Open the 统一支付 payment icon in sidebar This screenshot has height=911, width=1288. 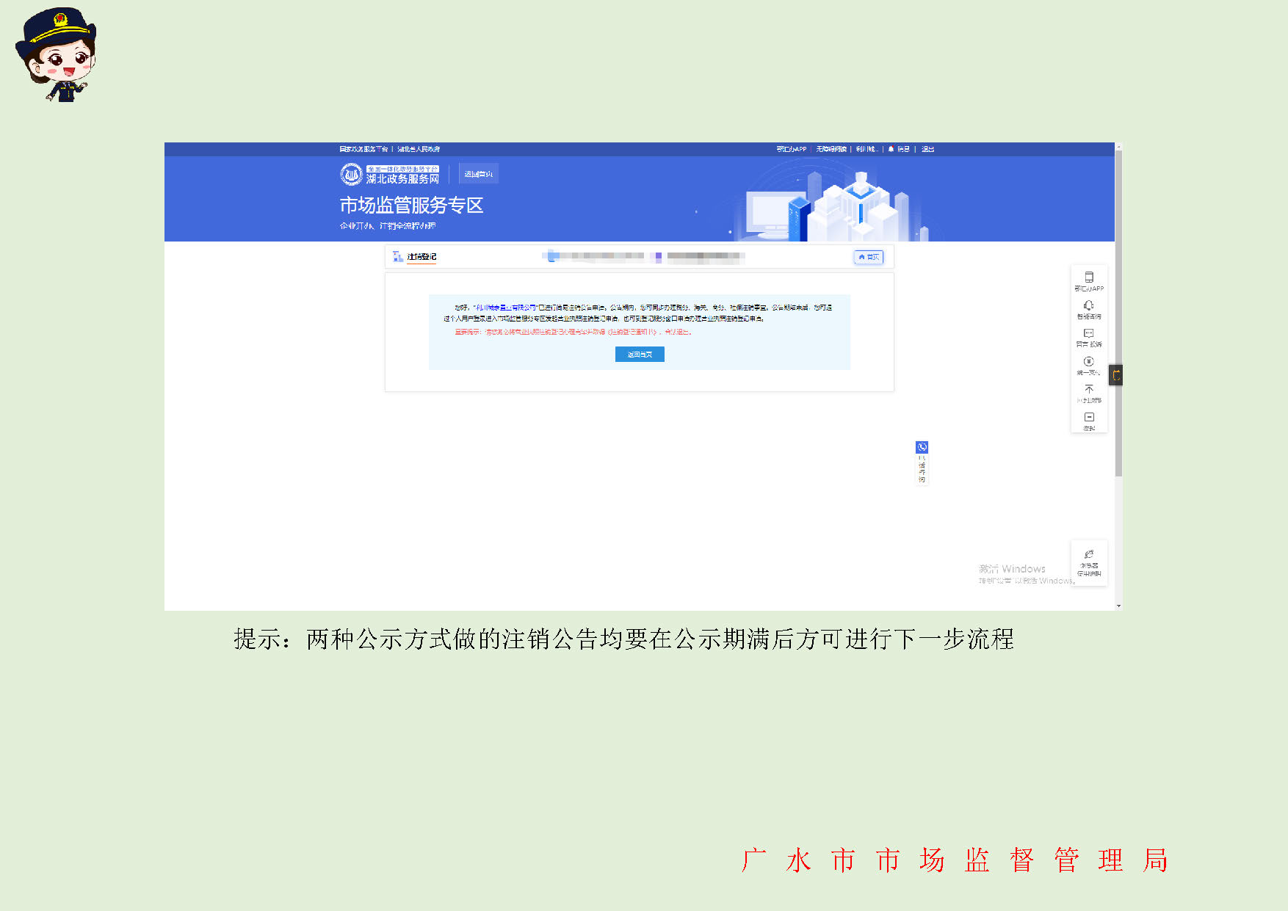[1089, 361]
